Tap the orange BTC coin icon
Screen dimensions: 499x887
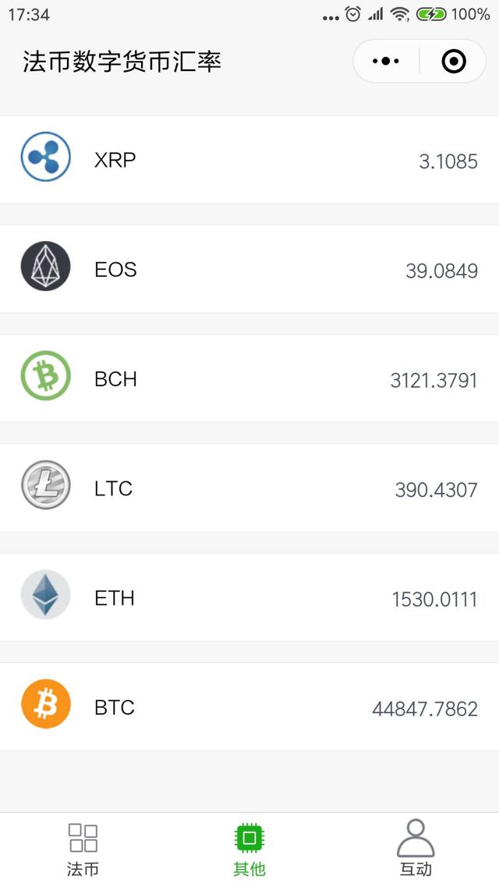point(45,704)
